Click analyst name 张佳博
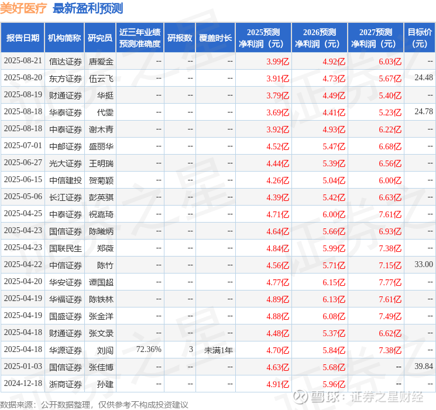Screen dimensions: 436x410 [101, 367]
